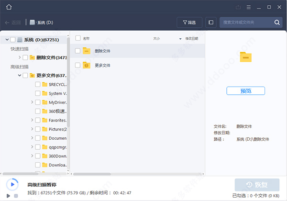Select the 360极速.. folder icon
Screen dimensions: 287x201
pos(44,111)
